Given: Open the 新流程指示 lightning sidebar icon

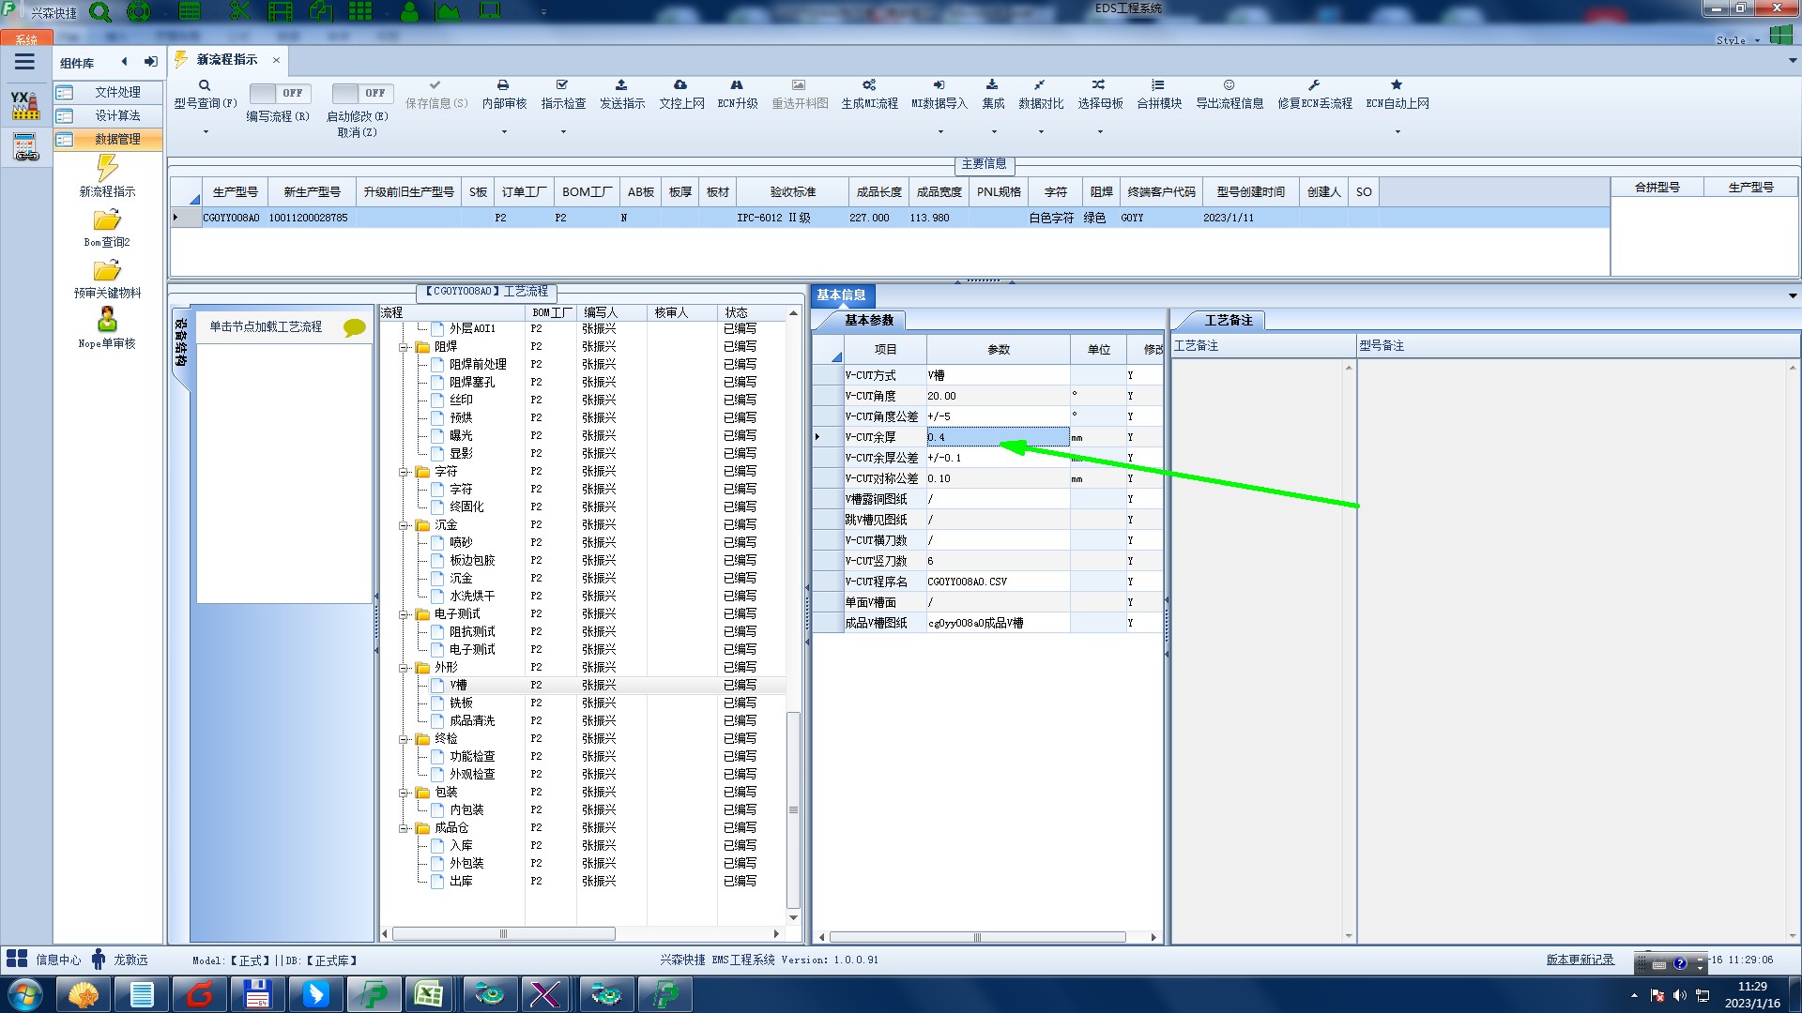Looking at the screenshot, I should coord(107,169).
